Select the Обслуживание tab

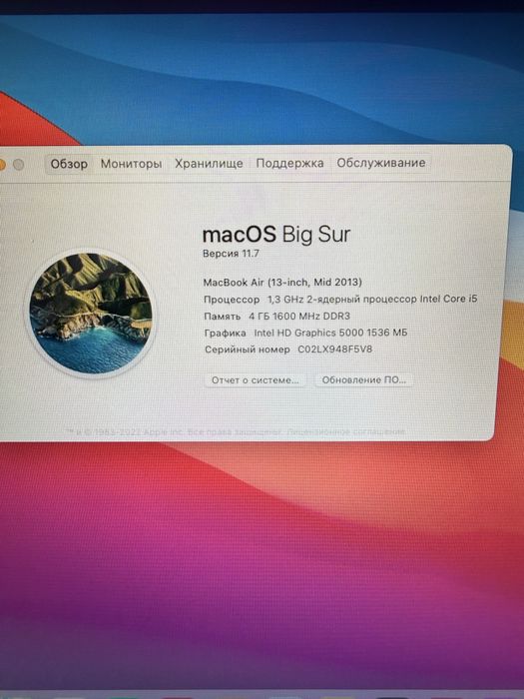pyautogui.click(x=381, y=163)
